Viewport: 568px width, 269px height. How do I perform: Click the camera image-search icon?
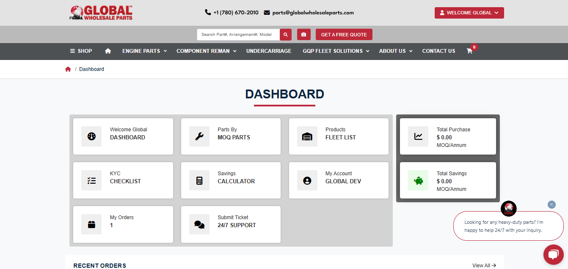(303, 34)
